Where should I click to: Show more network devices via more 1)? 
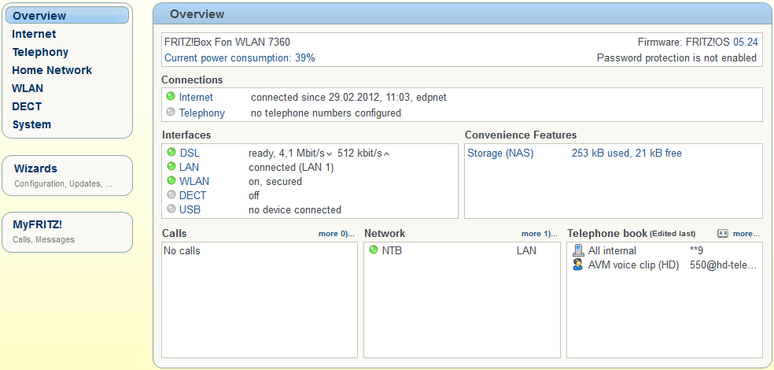540,234
